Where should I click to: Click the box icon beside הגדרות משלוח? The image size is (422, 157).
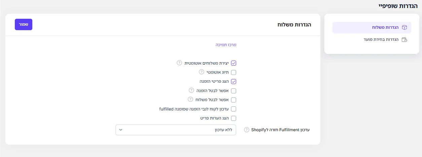405,27
